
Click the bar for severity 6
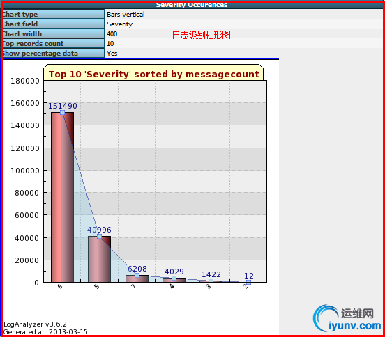(62, 197)
